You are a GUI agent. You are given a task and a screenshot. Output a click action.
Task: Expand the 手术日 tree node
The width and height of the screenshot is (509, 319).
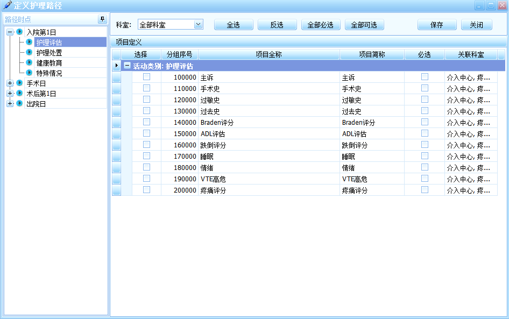[x=10, y=83]
